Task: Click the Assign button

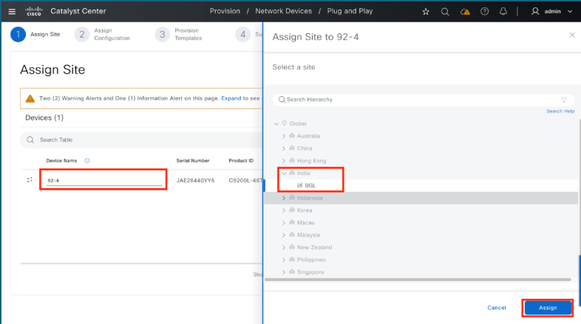Action: tap(548, 308)
